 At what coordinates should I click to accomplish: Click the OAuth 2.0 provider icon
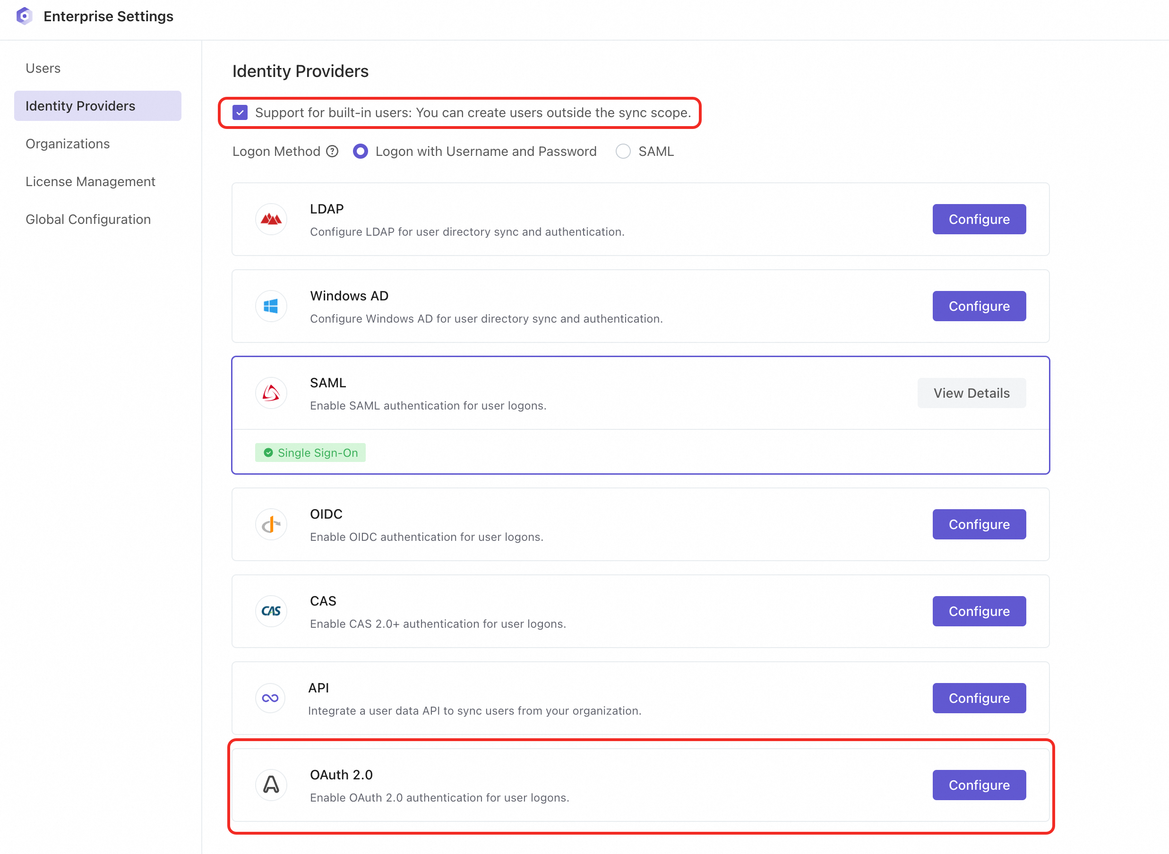[271, 785]
